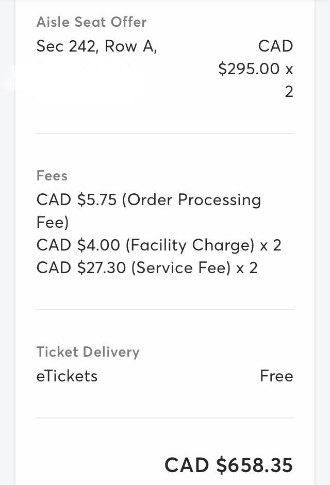Click the "$295.00 x" ticket price

(255, 69)
